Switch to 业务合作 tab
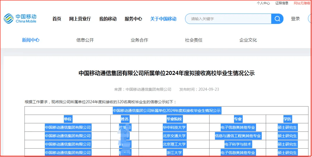Image resolution: width=312 pixels, height=157 pixels. (x=139, y=40)
